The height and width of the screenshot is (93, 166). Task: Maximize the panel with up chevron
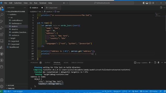(x=162, y=63)
